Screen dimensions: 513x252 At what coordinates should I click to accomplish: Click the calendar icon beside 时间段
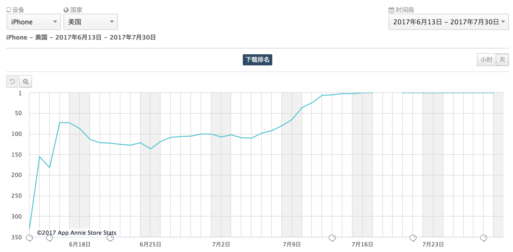[x=391, y=10]
